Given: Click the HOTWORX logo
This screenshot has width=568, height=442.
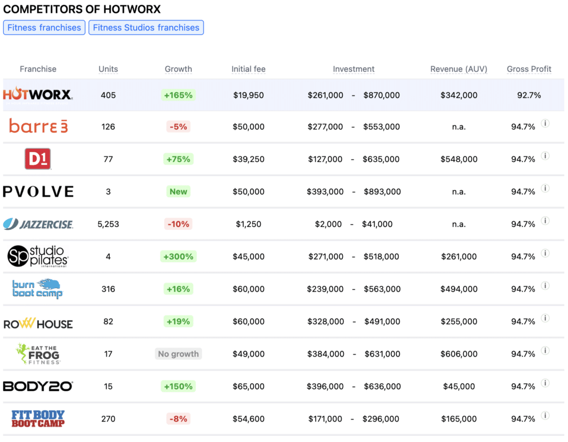Looking at the screenshot, I should tap(38, 95).
